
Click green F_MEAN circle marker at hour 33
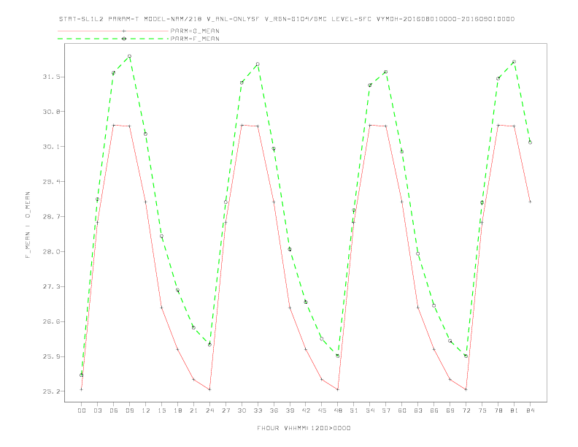(258, 64)
